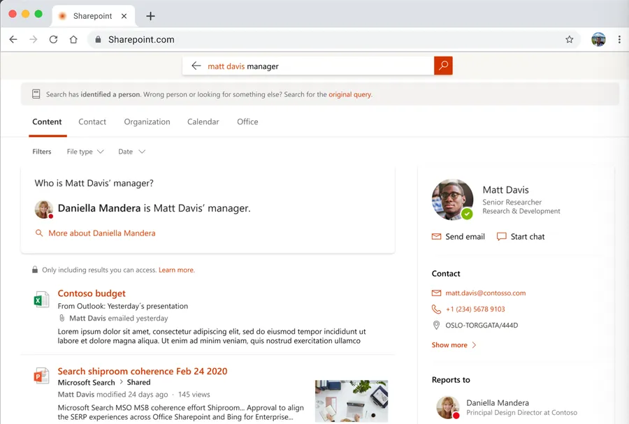Click the paperclip icon by Matt Davis emailed
Screen dimensions: 629x424
tap(62, 319)
